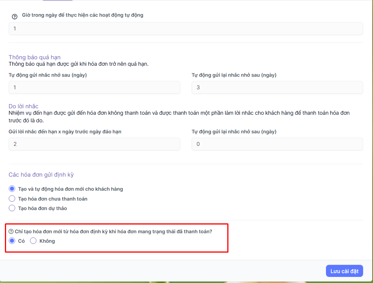Click the "Các hóa đơn gửi định kỳ" heading
The image size is (373, 283).
41,175
